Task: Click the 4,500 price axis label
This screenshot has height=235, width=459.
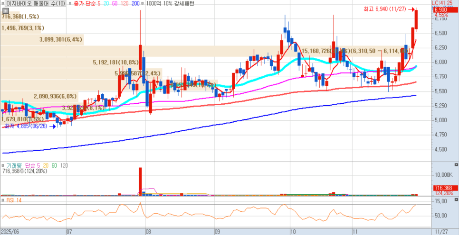Action: point(440,149)
